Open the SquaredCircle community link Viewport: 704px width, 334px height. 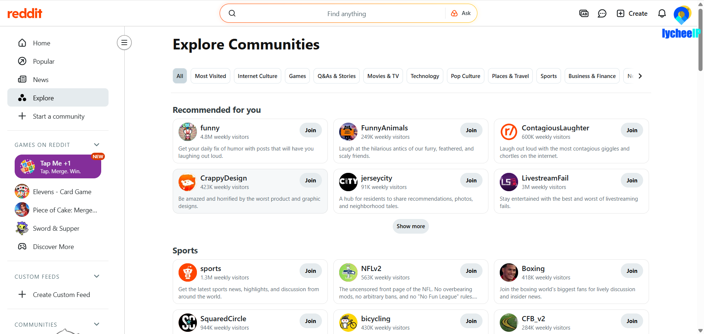click(223, 319)
